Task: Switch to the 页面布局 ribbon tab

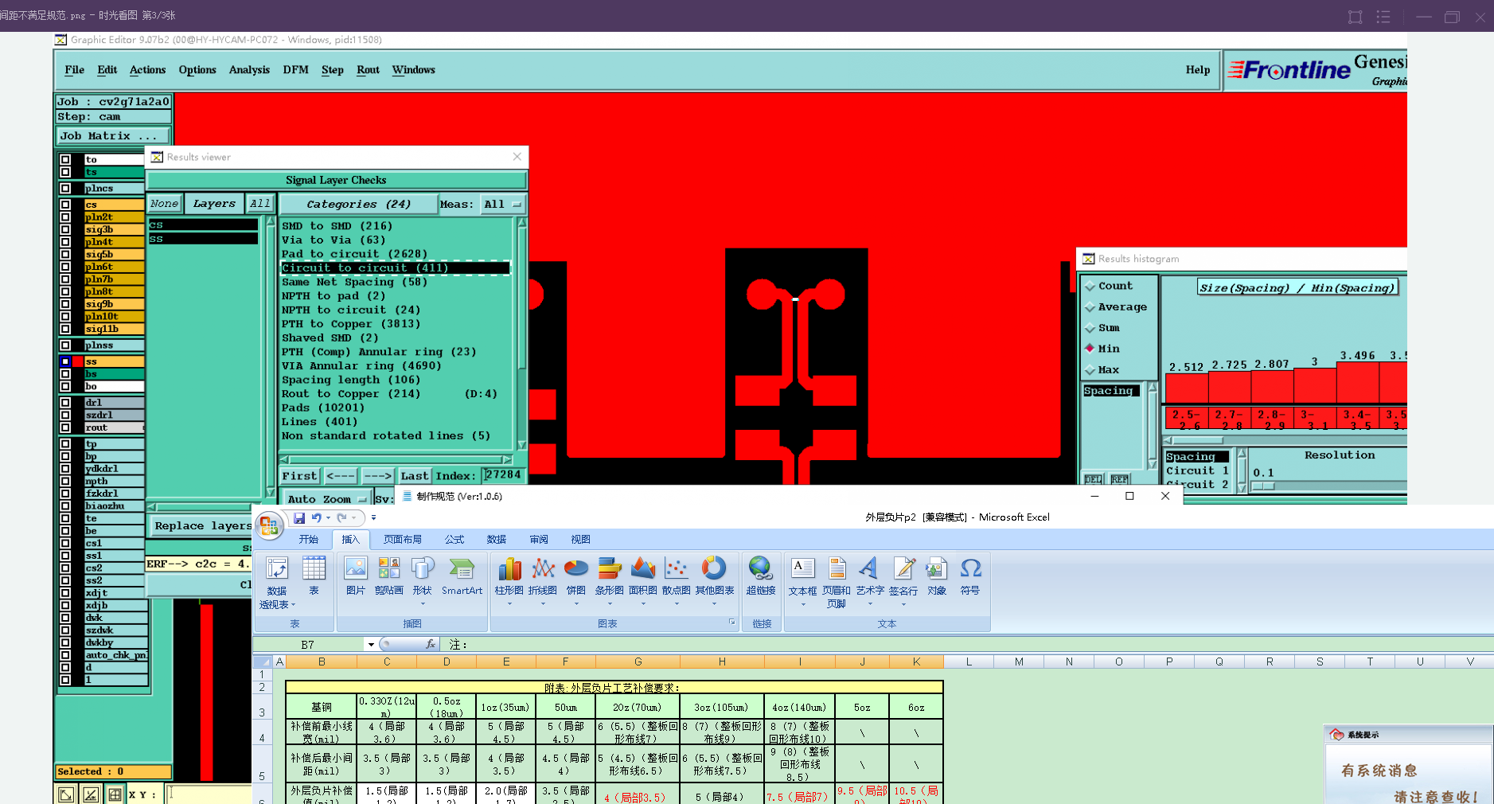Action: [x=403, y=540]
